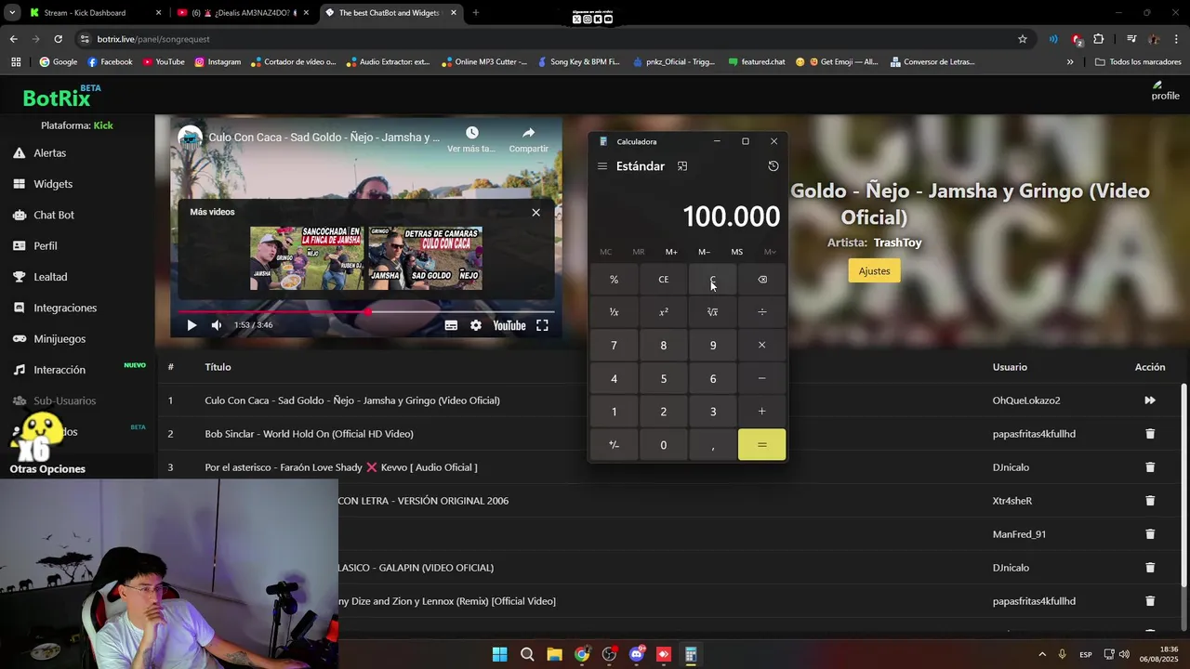Screen dimensions: 1190x669
Task: Mute the YouTube video volume
Action: [217, 325]
